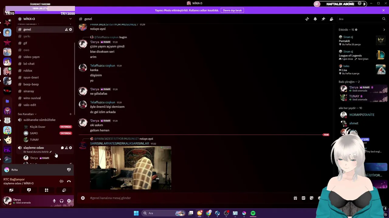389x218 pixels.
Task: Open the posted GIF image in chat
Action: click(131, 168)
